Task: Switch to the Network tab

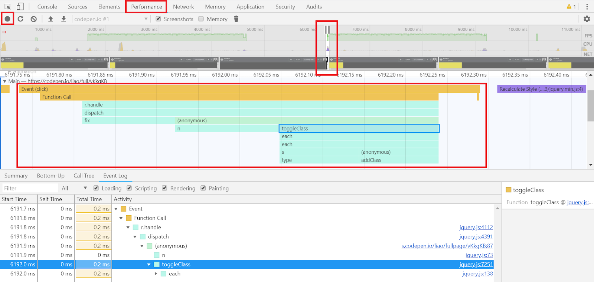Action: pos(183,7)
